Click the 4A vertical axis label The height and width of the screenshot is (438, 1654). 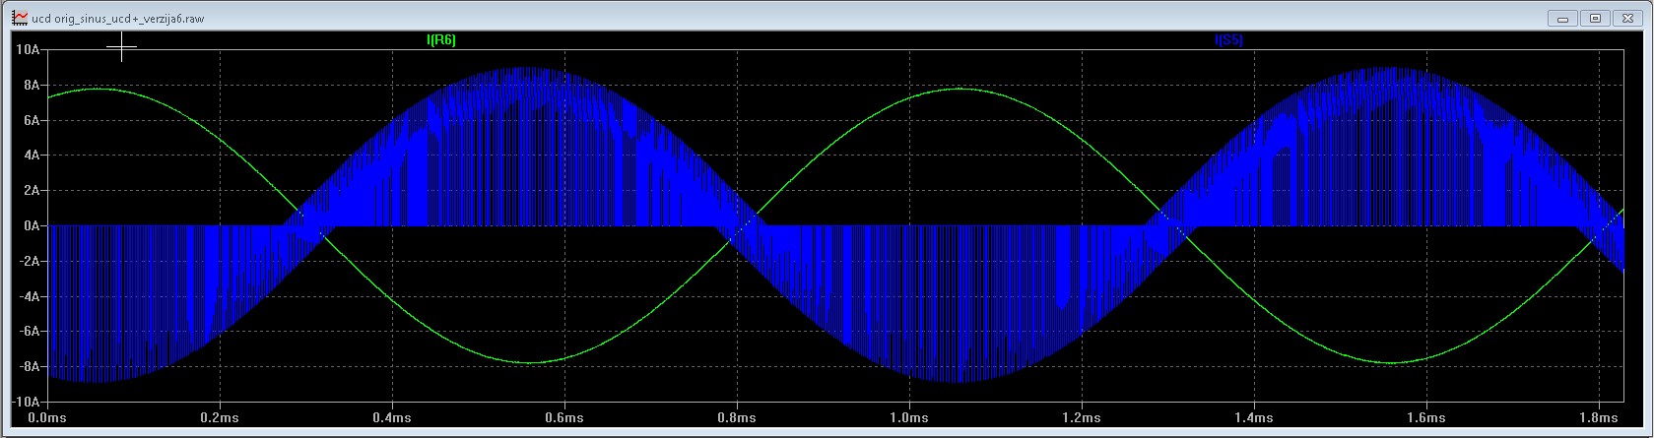pos(30,156)
